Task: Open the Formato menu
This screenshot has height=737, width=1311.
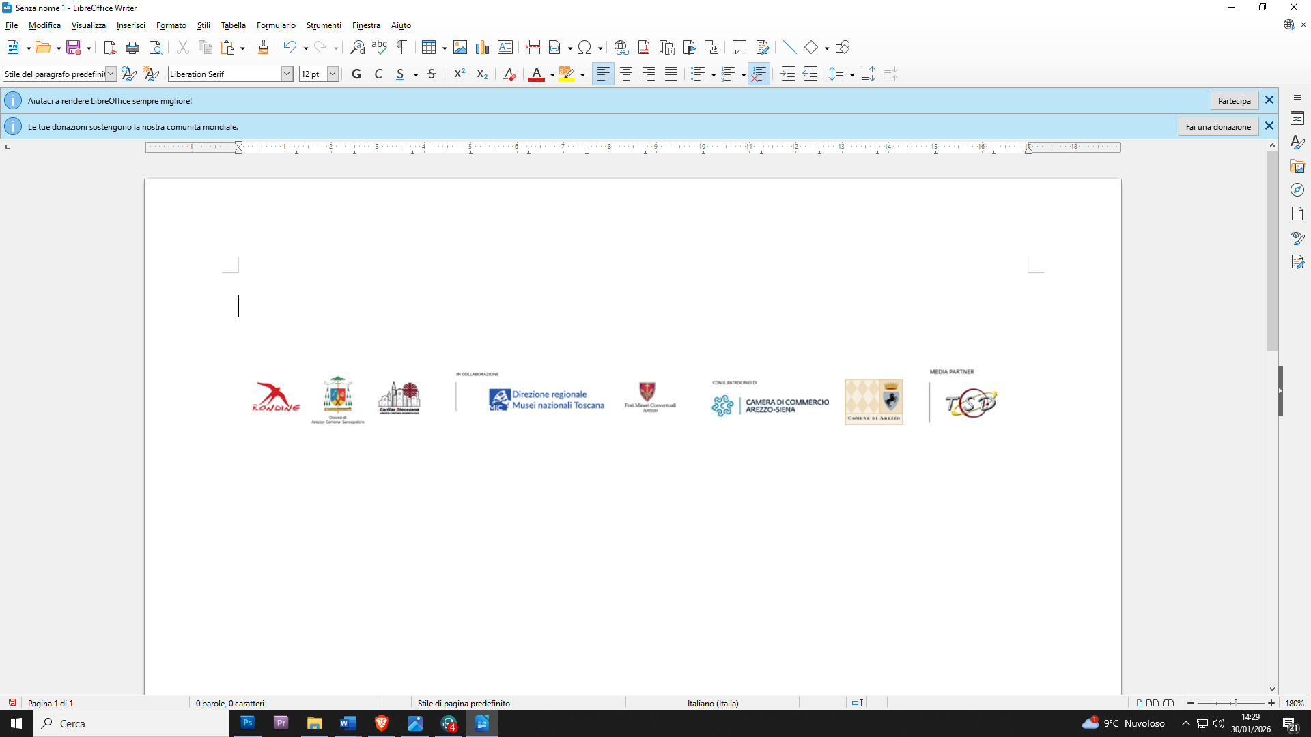Action: [171, 25]
